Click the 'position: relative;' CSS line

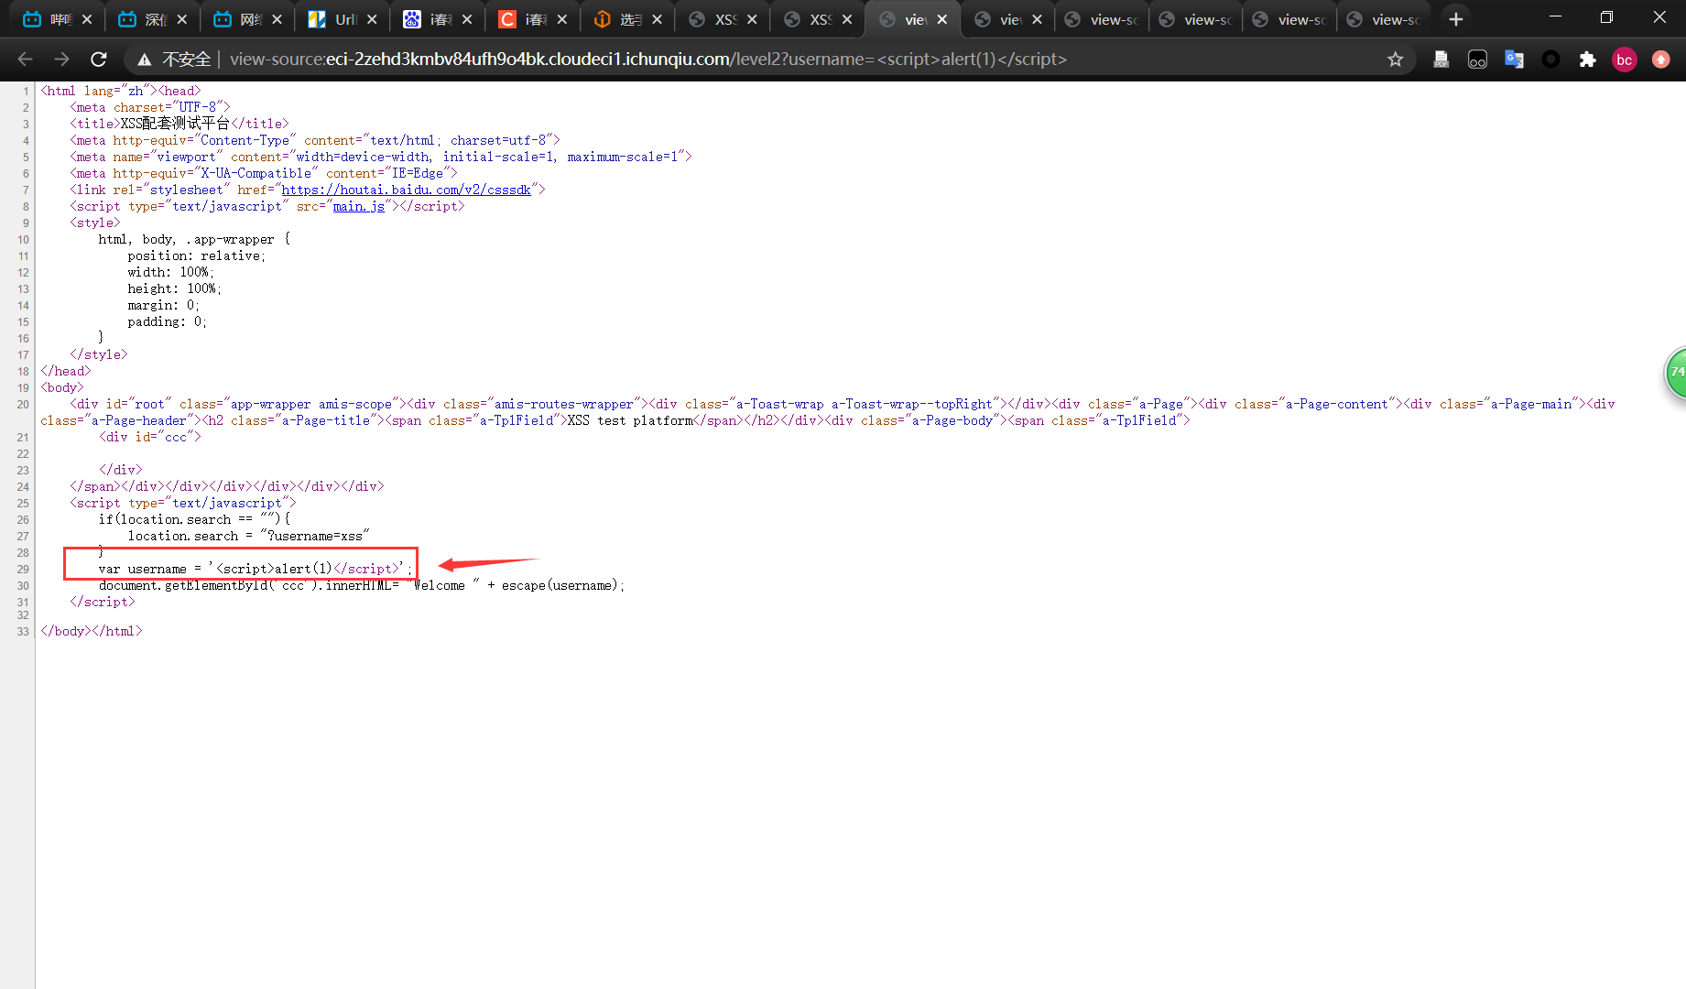[196, 255]
